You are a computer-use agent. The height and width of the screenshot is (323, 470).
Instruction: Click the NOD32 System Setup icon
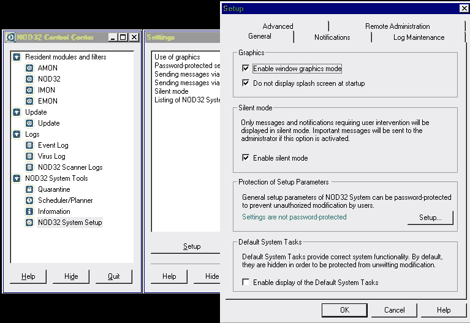click(29, 222)
